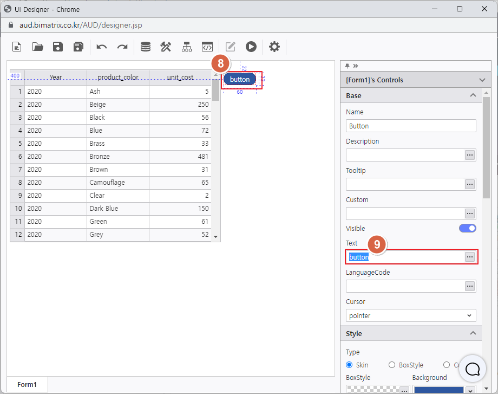Click the blue Background color swatch
Image resolution: width=498 pixels, height=394 pixels.
coord(438,390)
